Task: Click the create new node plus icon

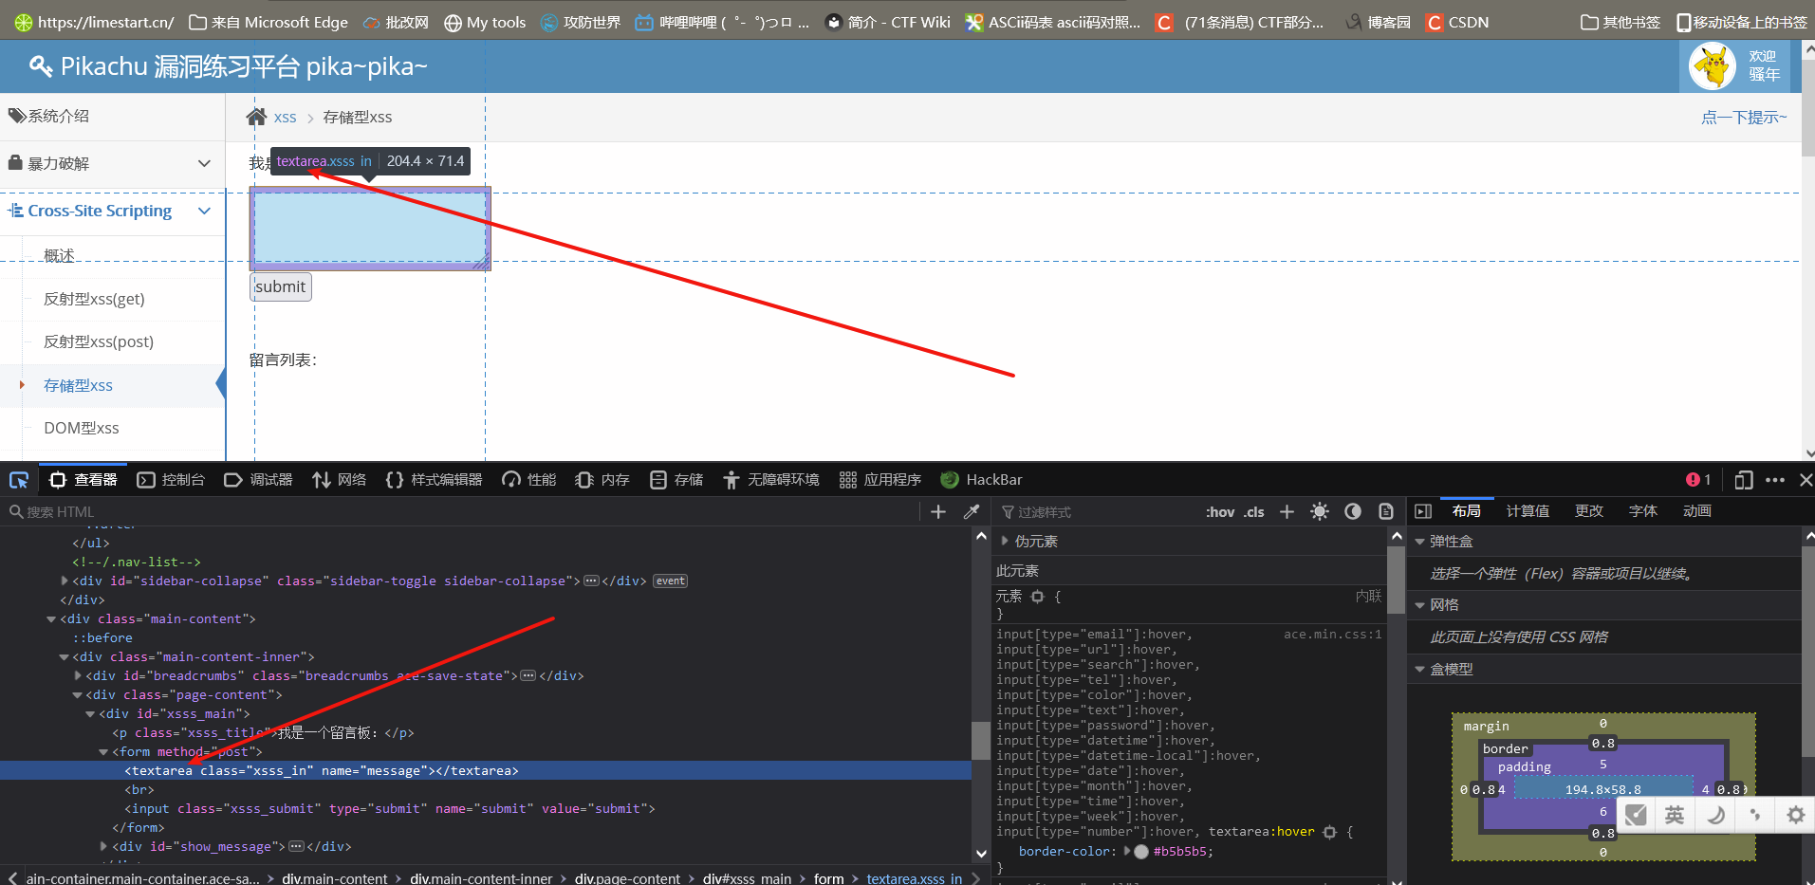Action: [x=938, y=512]
